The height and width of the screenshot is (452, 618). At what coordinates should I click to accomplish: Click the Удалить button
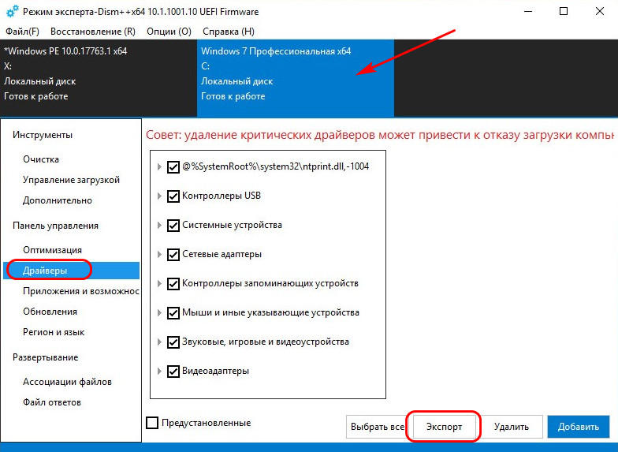[x=511, y=427]
